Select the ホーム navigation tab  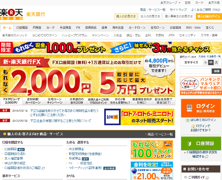pyautogui.click(x=7, y=28)
